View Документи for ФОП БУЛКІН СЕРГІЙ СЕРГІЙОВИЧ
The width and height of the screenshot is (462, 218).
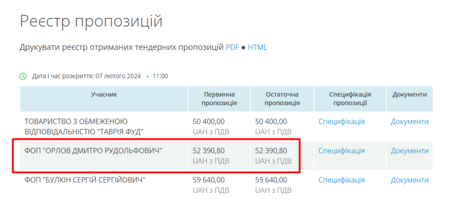click(x=409, y=180)
